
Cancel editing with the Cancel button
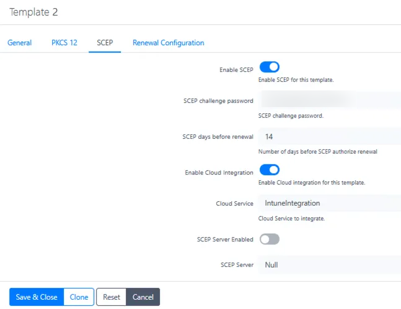tap(143, 297)
